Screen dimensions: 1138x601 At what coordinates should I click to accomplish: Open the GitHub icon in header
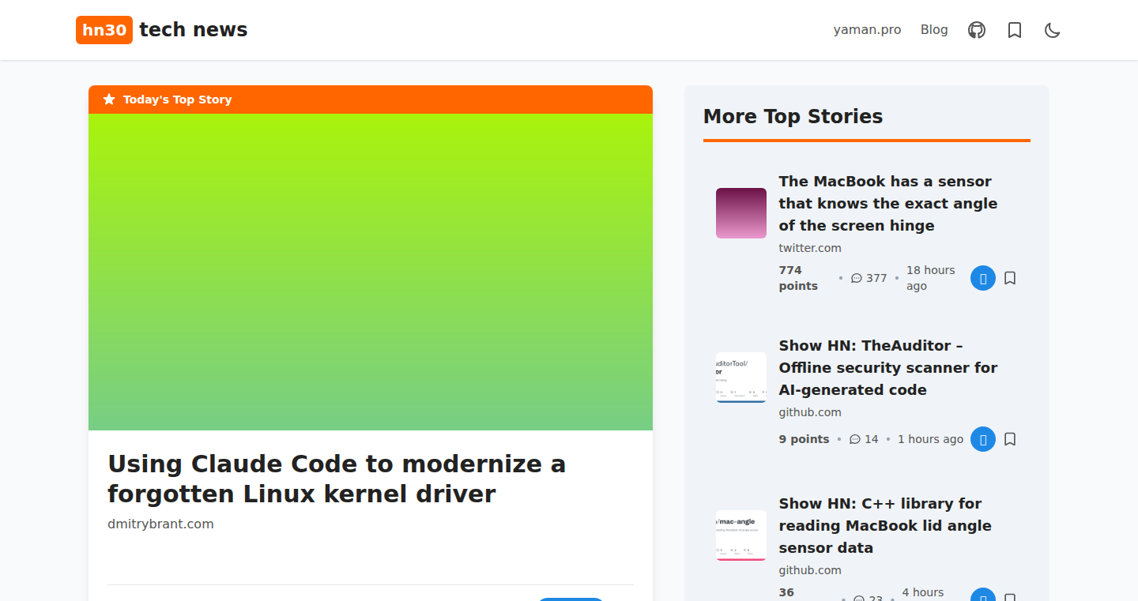pos(977,30)
